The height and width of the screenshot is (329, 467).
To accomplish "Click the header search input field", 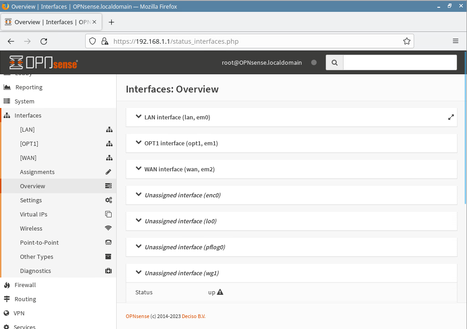I will pos(400,62).
